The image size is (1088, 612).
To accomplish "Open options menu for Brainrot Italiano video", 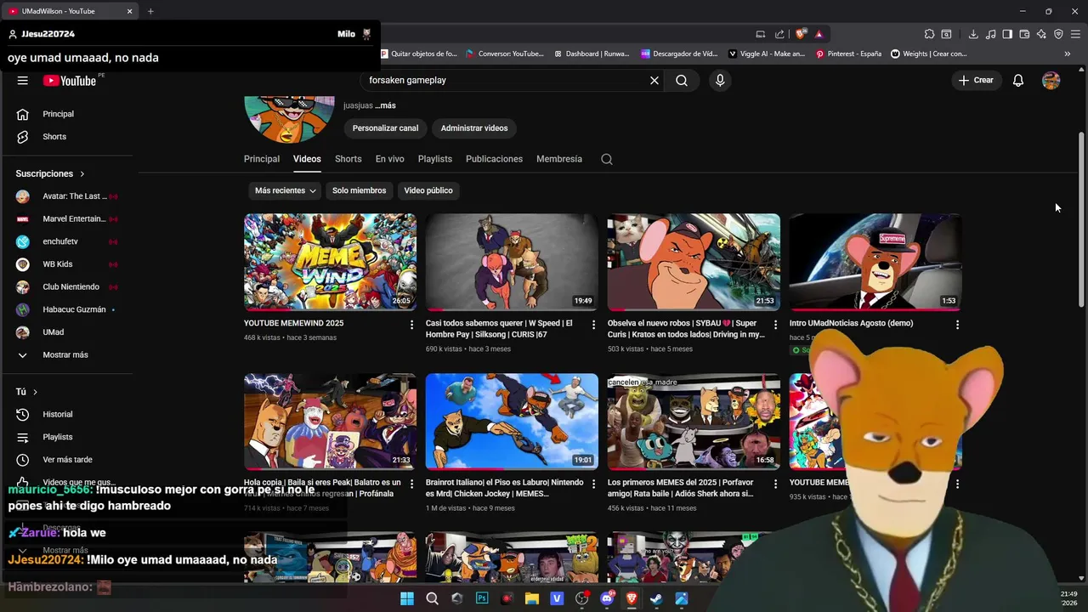I will pyautogui.click(x=594, y=484).
